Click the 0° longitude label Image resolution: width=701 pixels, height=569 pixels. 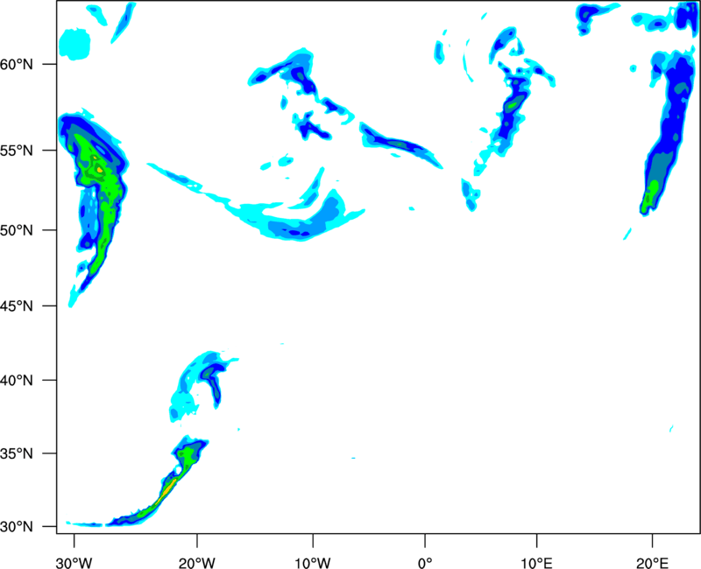[x=425, y=563]
